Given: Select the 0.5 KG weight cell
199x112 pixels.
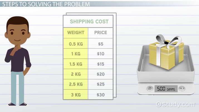Looking at the screenshot, I should coord(76,43).
